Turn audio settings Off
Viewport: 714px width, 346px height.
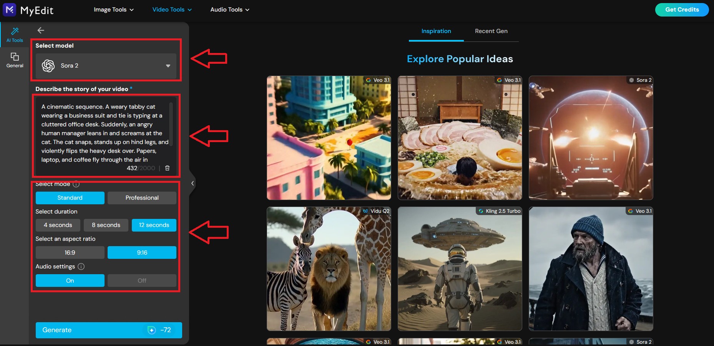(x=142, y=280)
